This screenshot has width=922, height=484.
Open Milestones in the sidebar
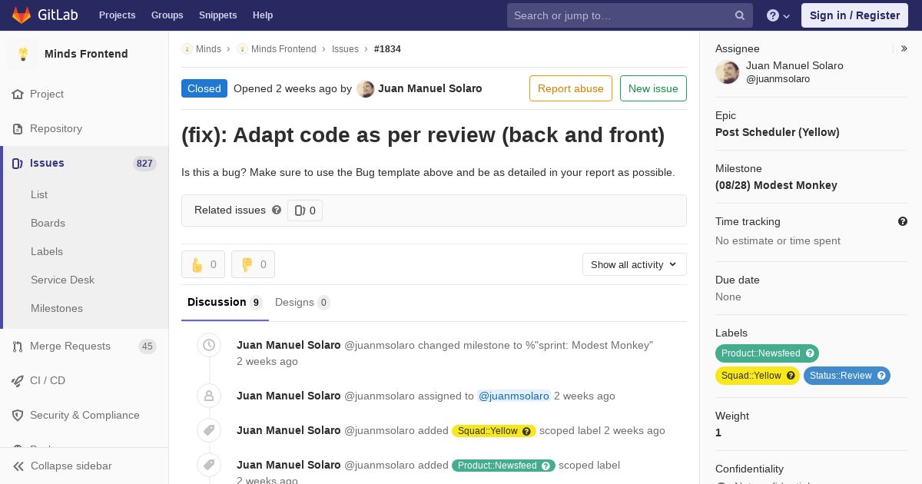[57, 308]
